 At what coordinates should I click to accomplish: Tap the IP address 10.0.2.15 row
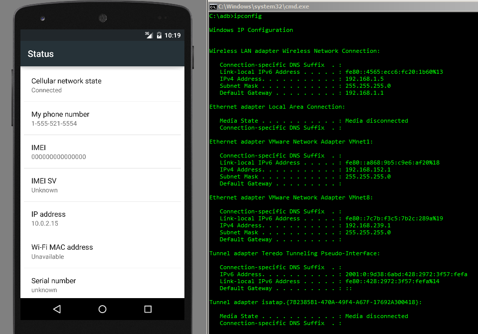103,218
